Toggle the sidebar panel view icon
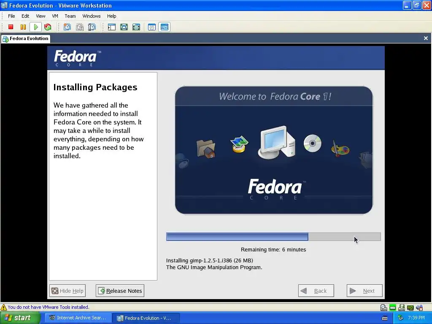The width and height of the screenshot is (432, 324). (x=111, y=27)
